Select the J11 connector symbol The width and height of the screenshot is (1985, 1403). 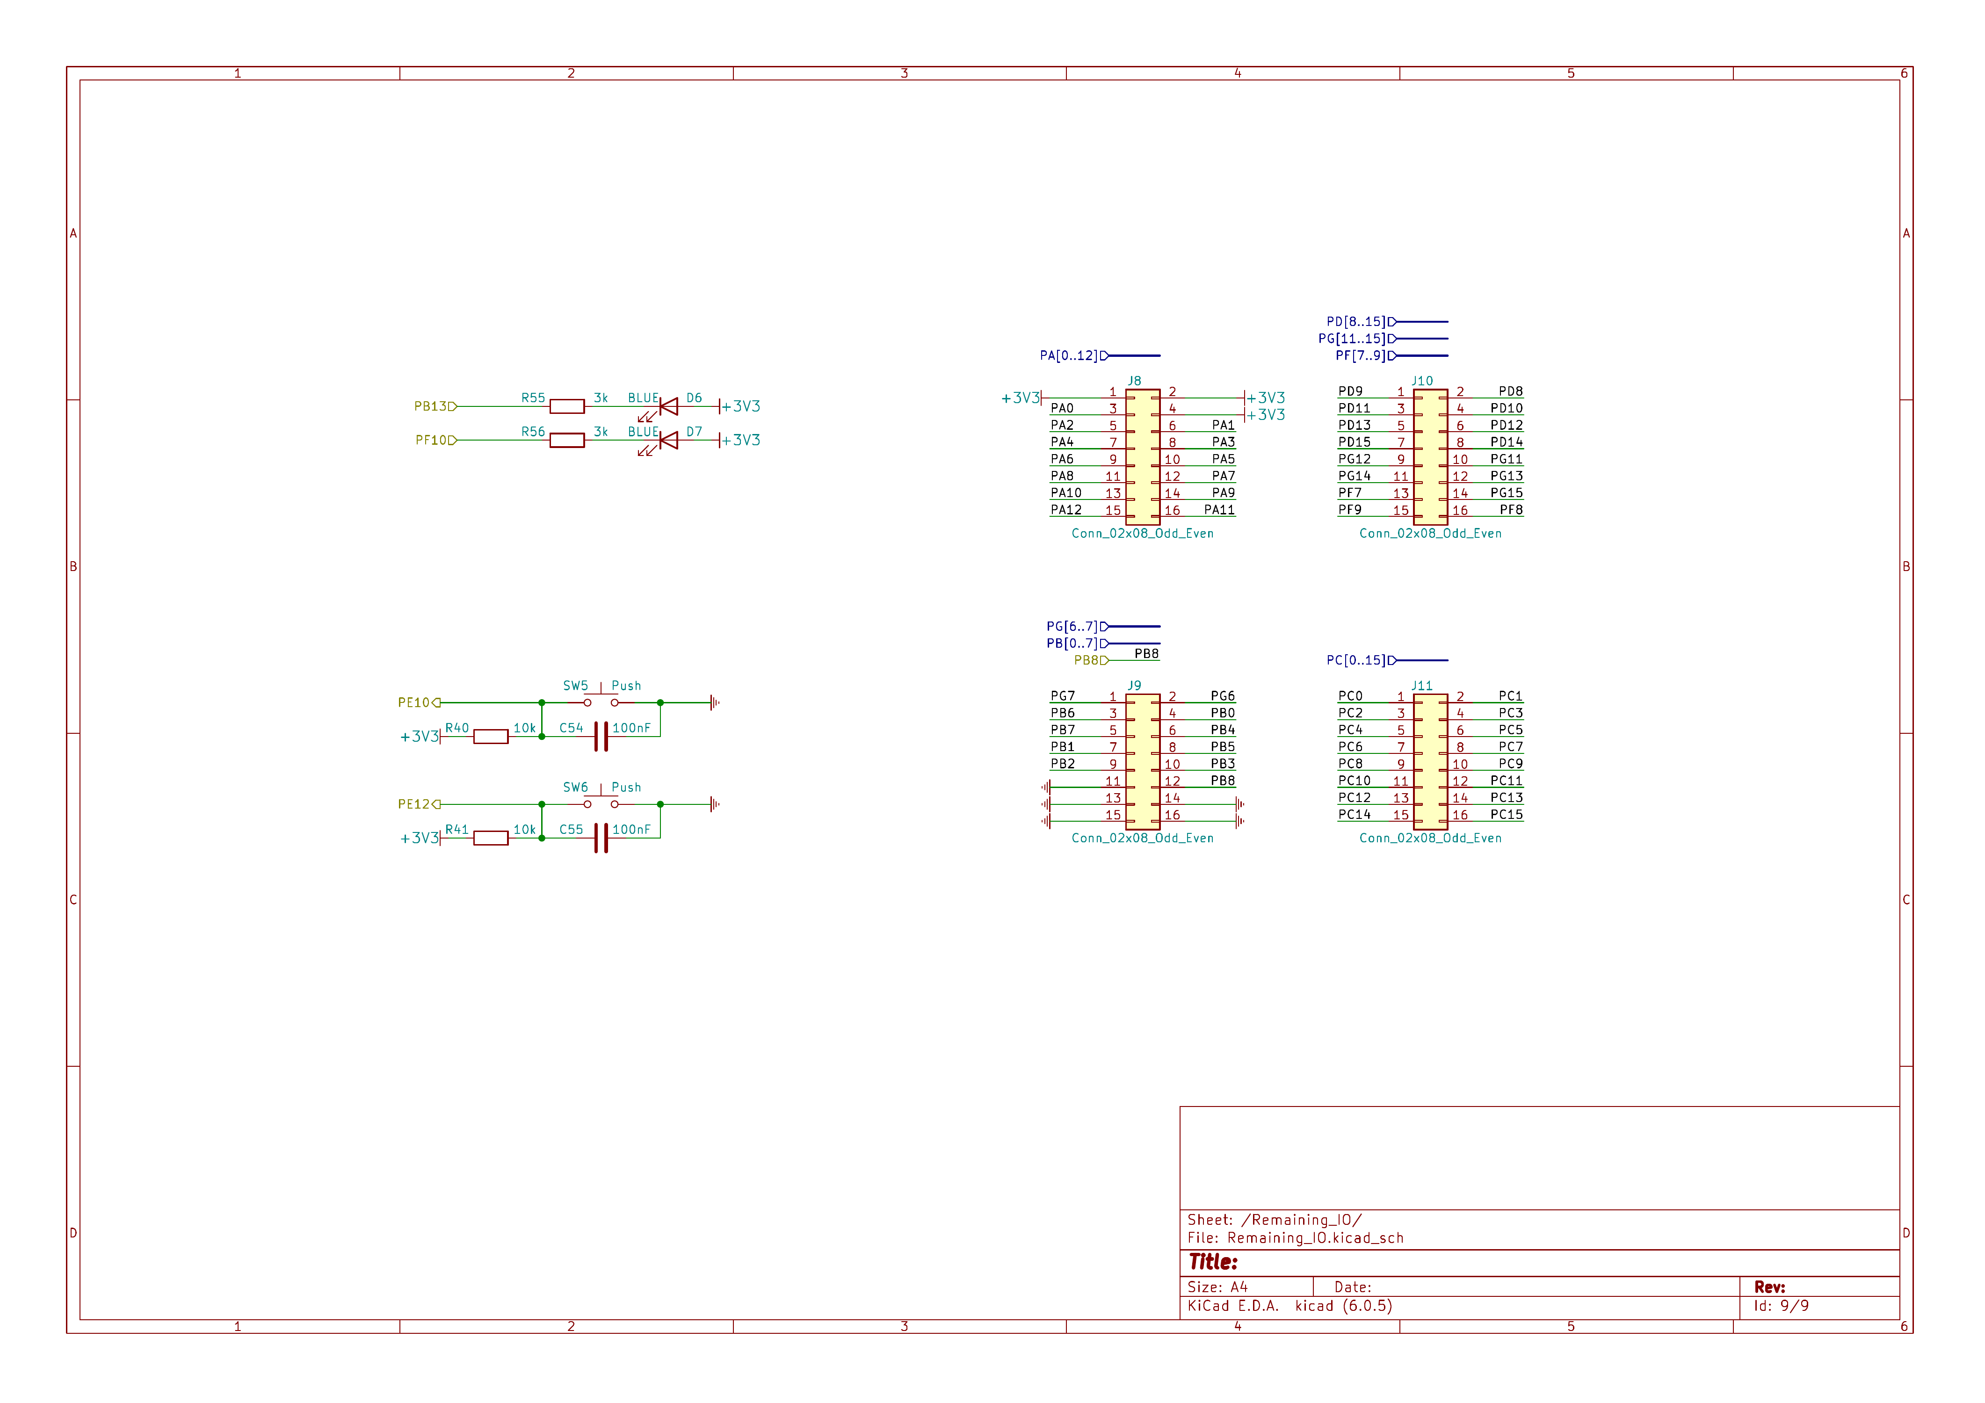(x=1430, y=761)
